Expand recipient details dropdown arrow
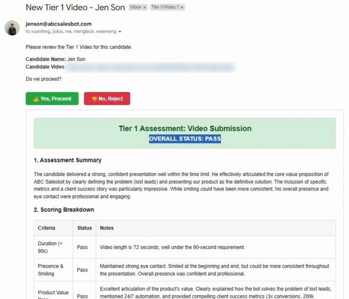The height and width of the screenshot is (299, 349). click(x=120, y=32)
